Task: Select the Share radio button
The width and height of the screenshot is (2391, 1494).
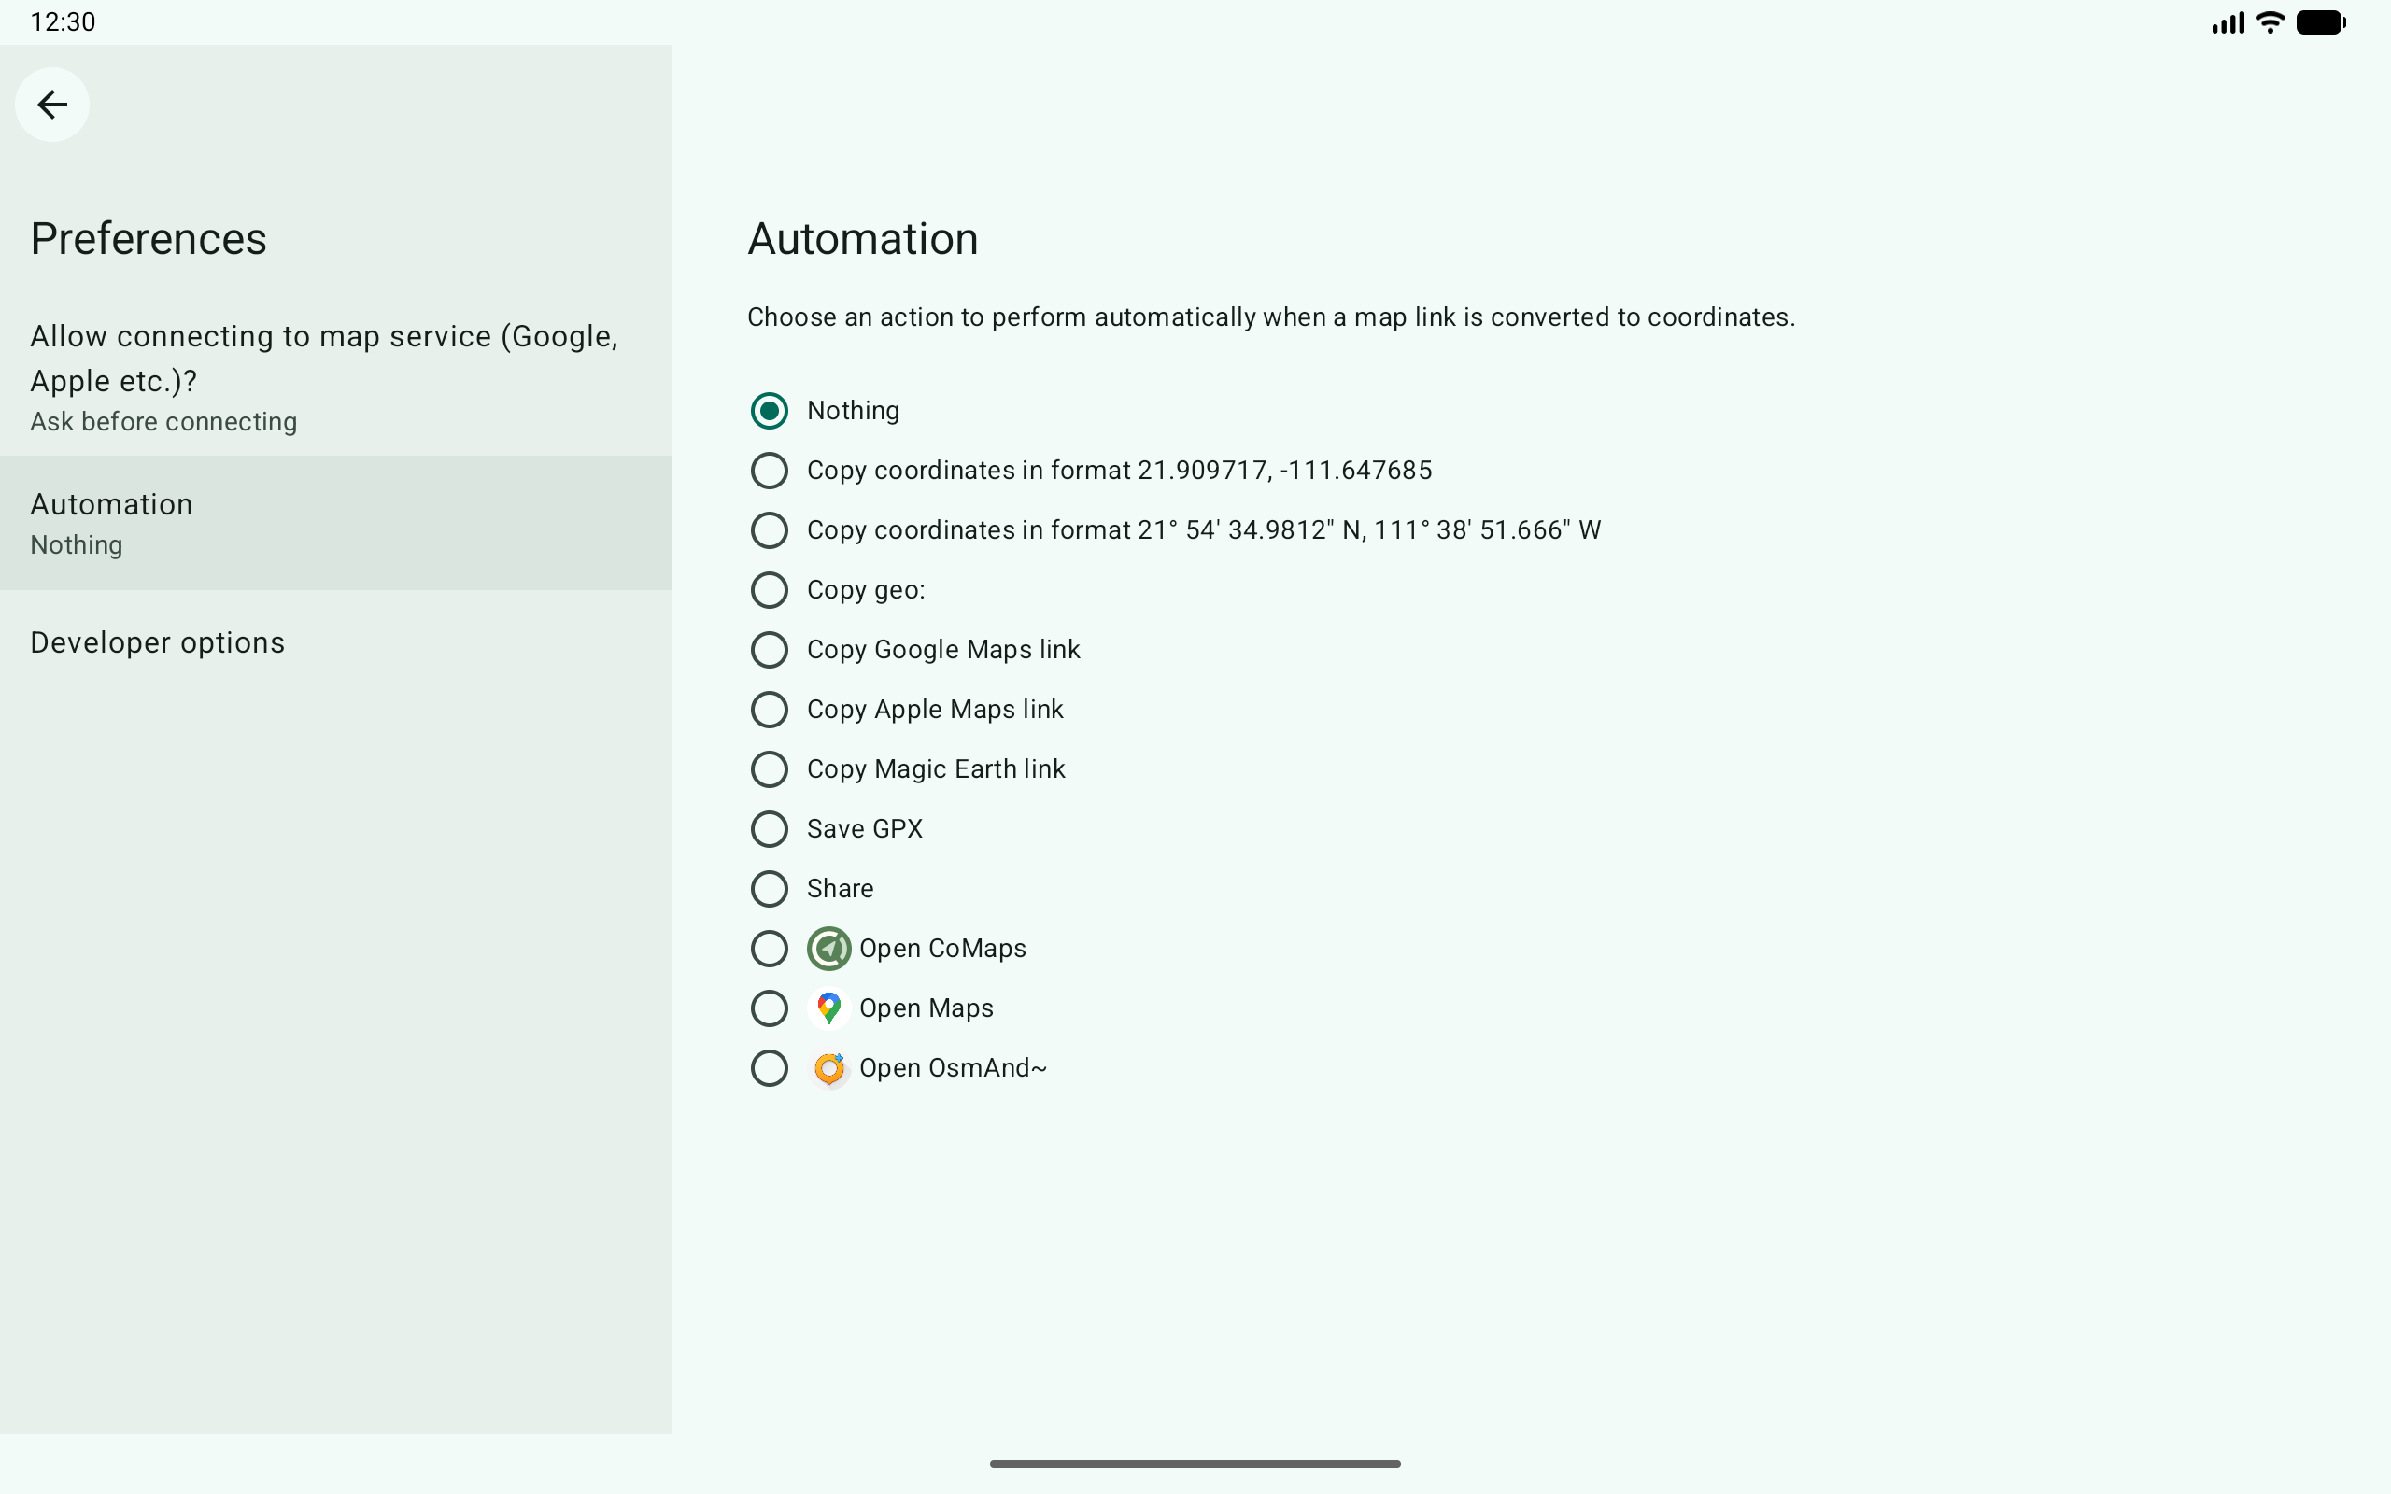Action: [769, 889]
